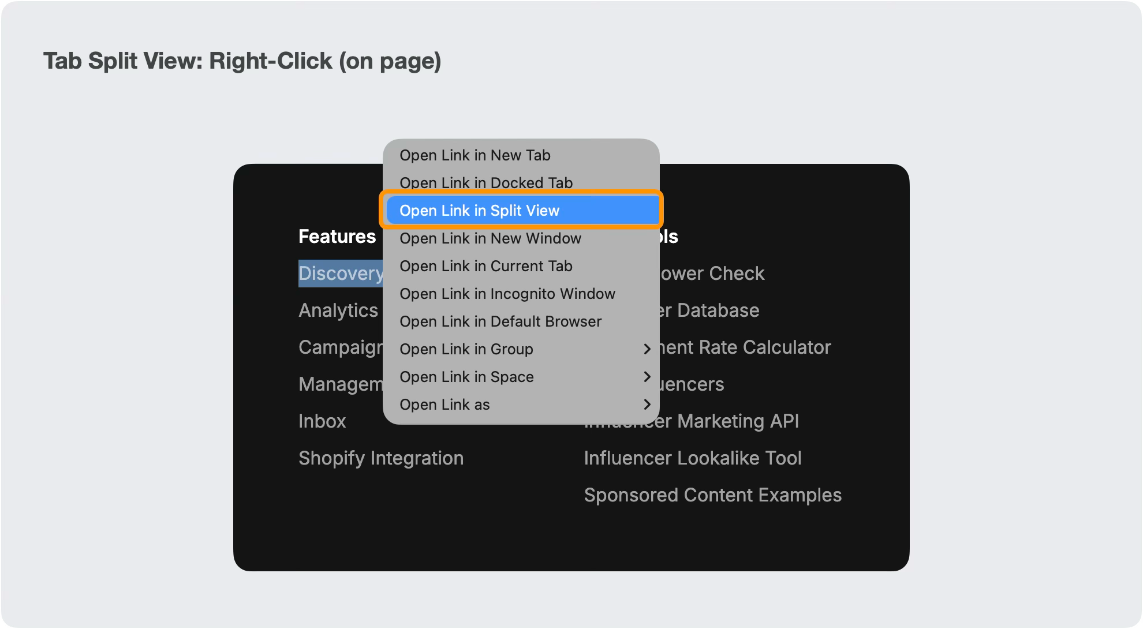
Task: Select Open Link in Docked Tab
Action: 485,183
